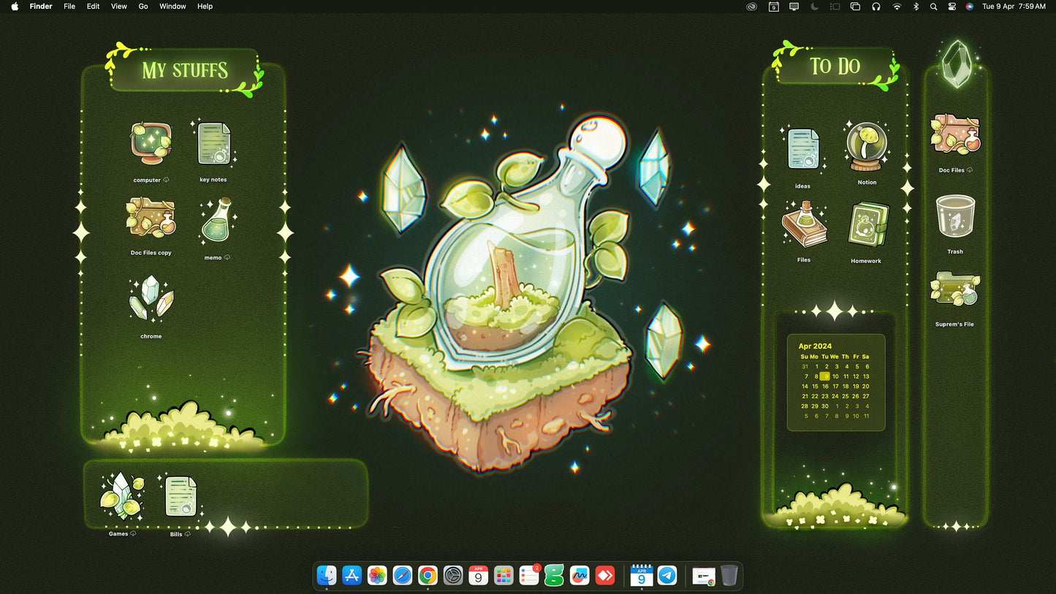
Task: Open the Go menu in Finder
Action: [143, 7]
